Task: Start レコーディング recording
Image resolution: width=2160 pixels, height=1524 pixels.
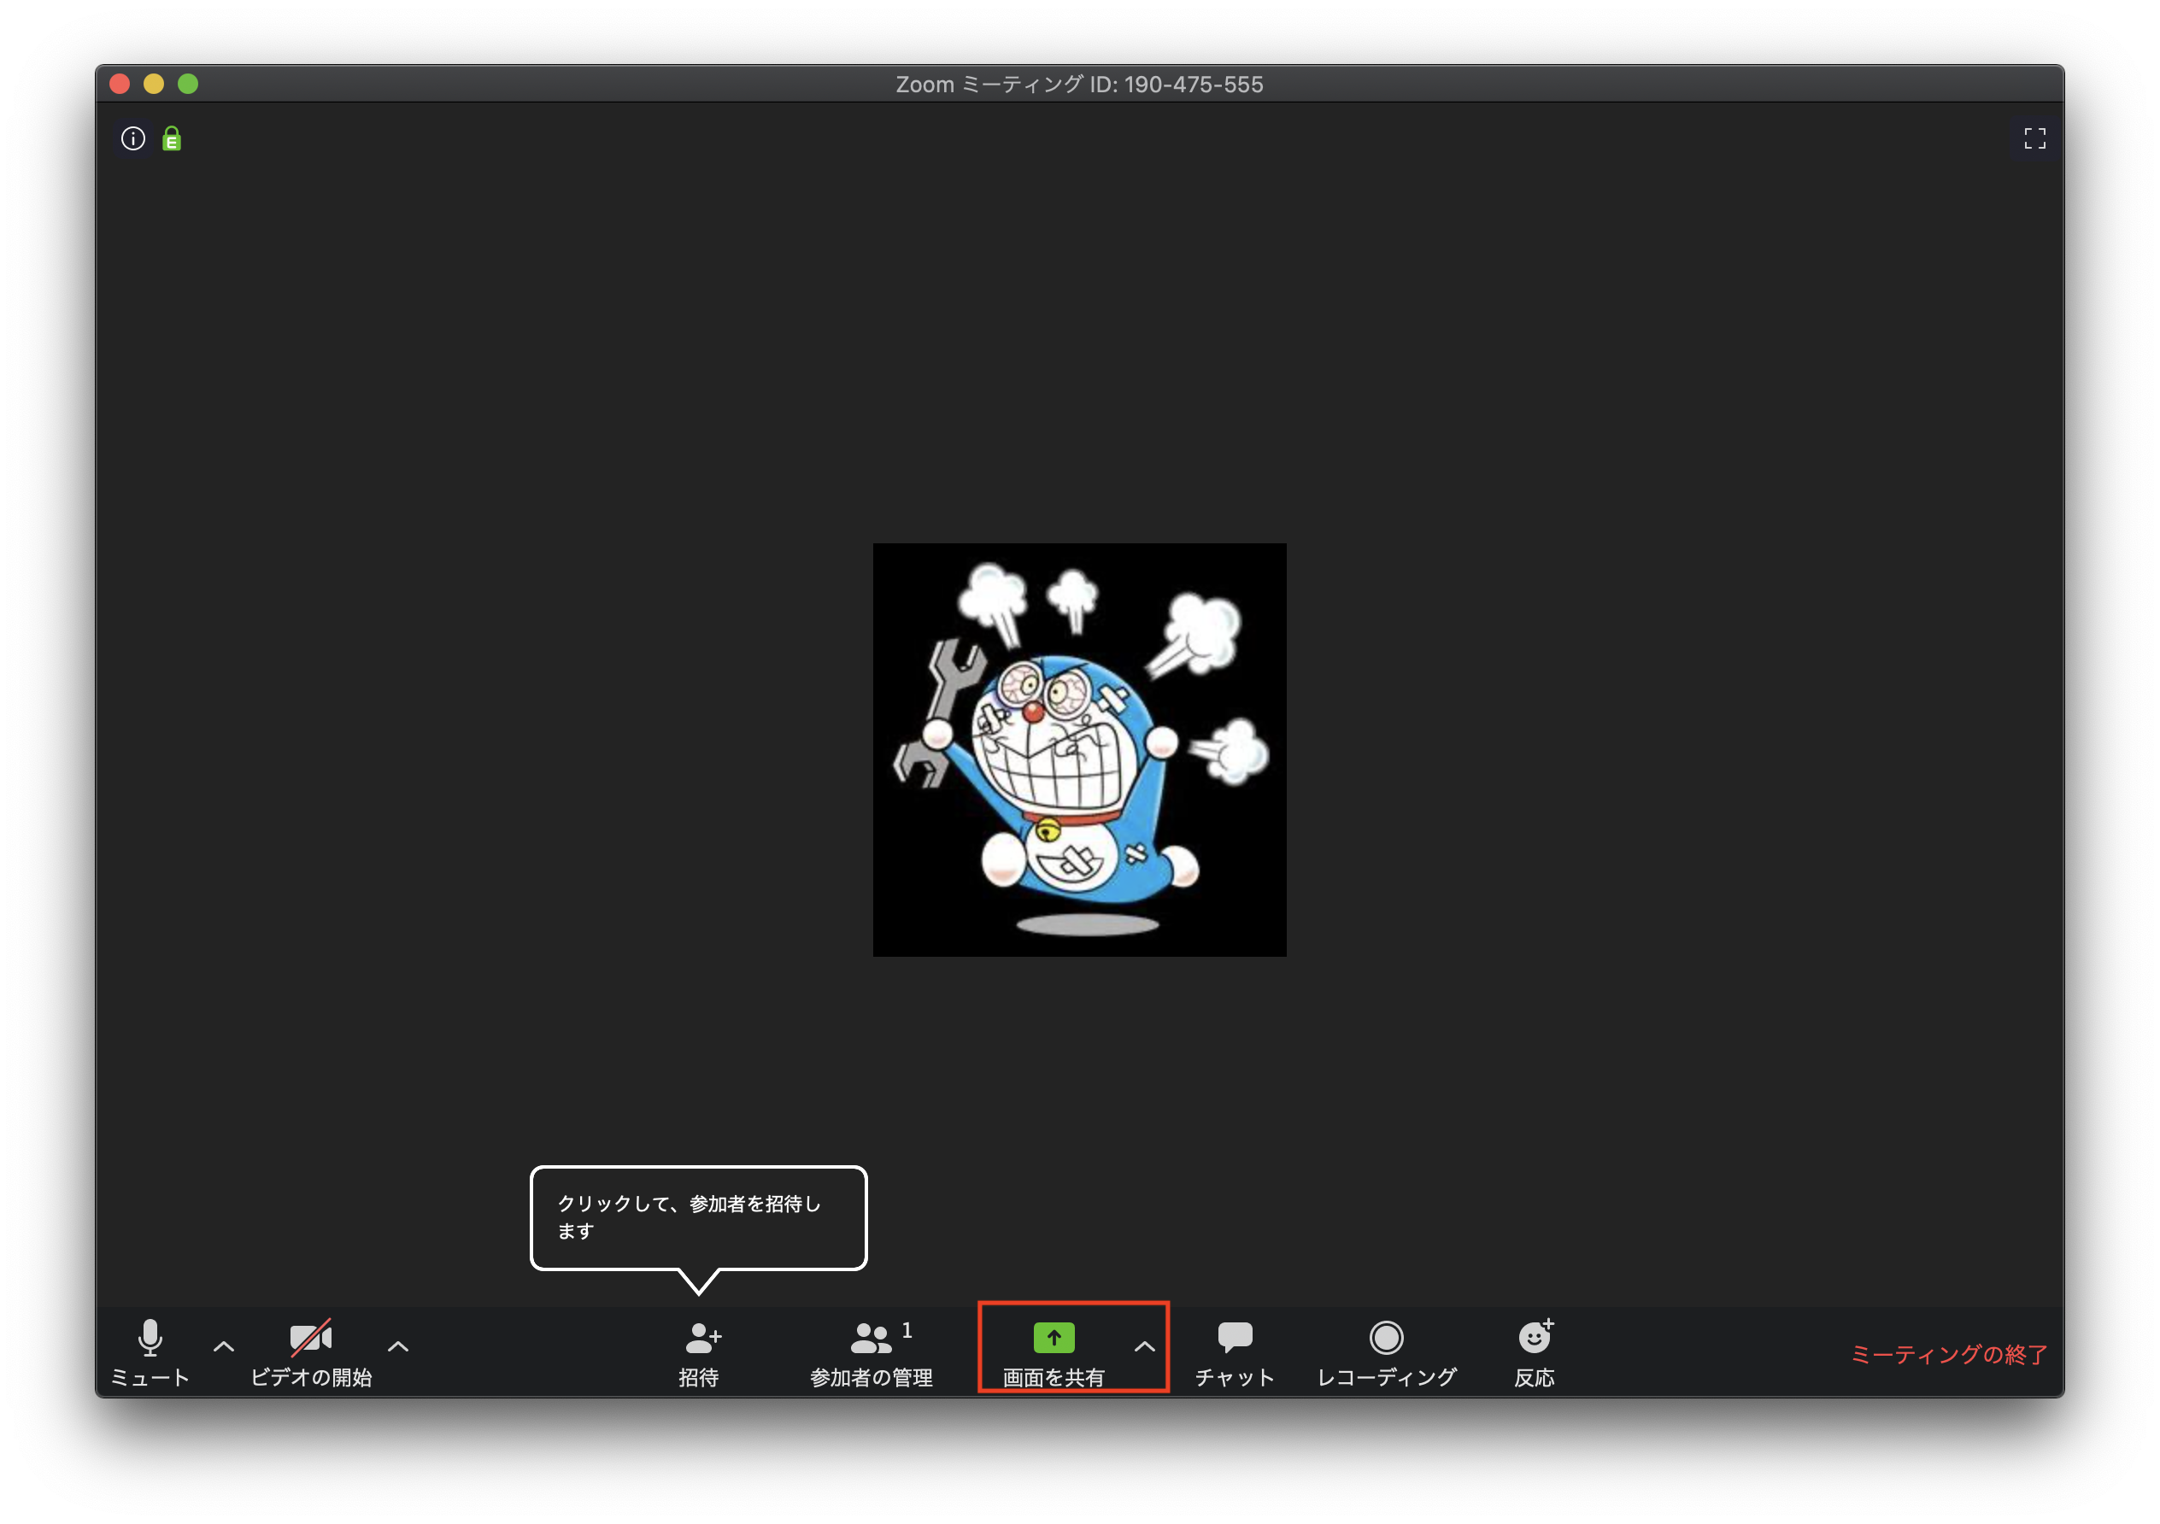Action: [x=1387, y=1353]
